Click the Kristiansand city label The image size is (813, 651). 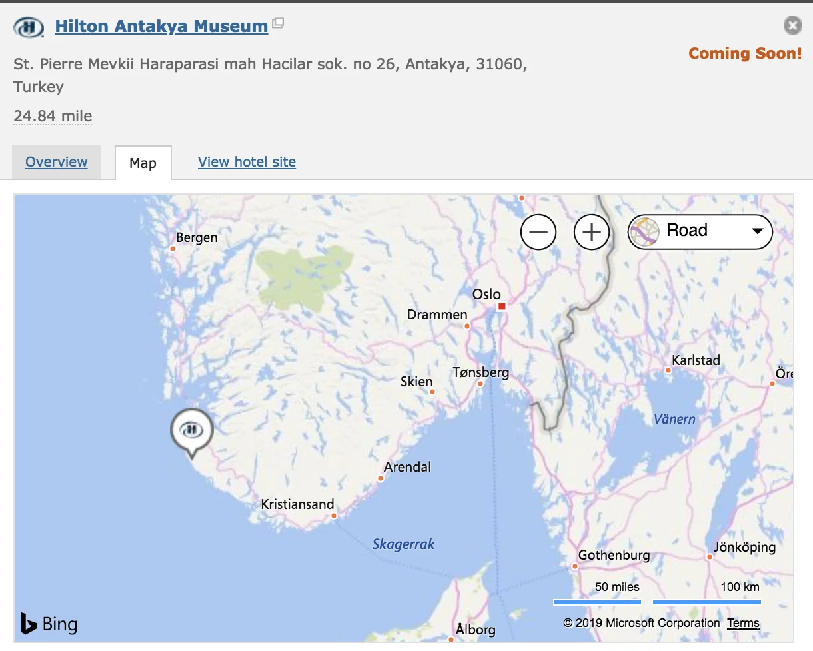297,504
